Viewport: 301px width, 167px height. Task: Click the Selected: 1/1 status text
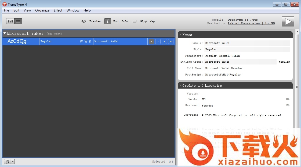pyautogui.click(x=163, y=162)
